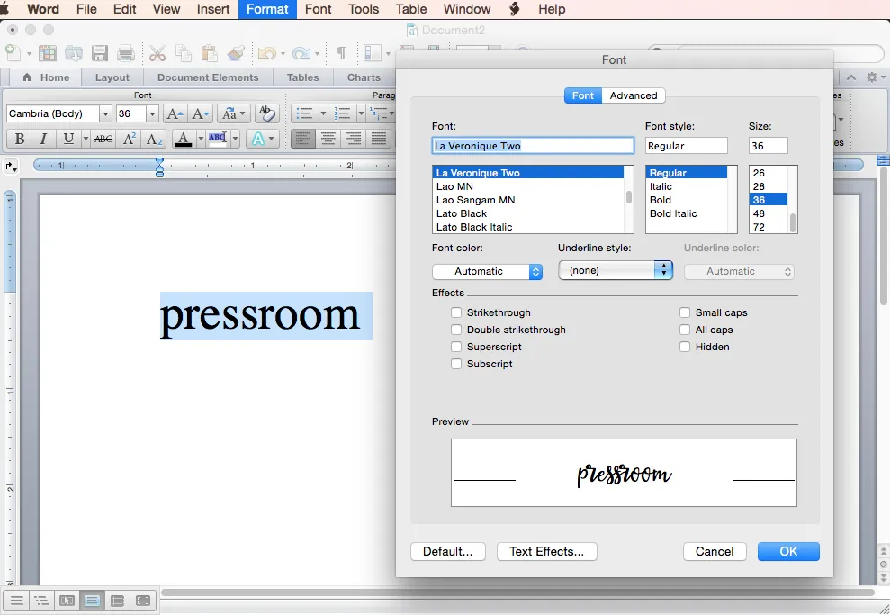Click the Italic formatting icon
890x615 pixels.
[42, 139]
